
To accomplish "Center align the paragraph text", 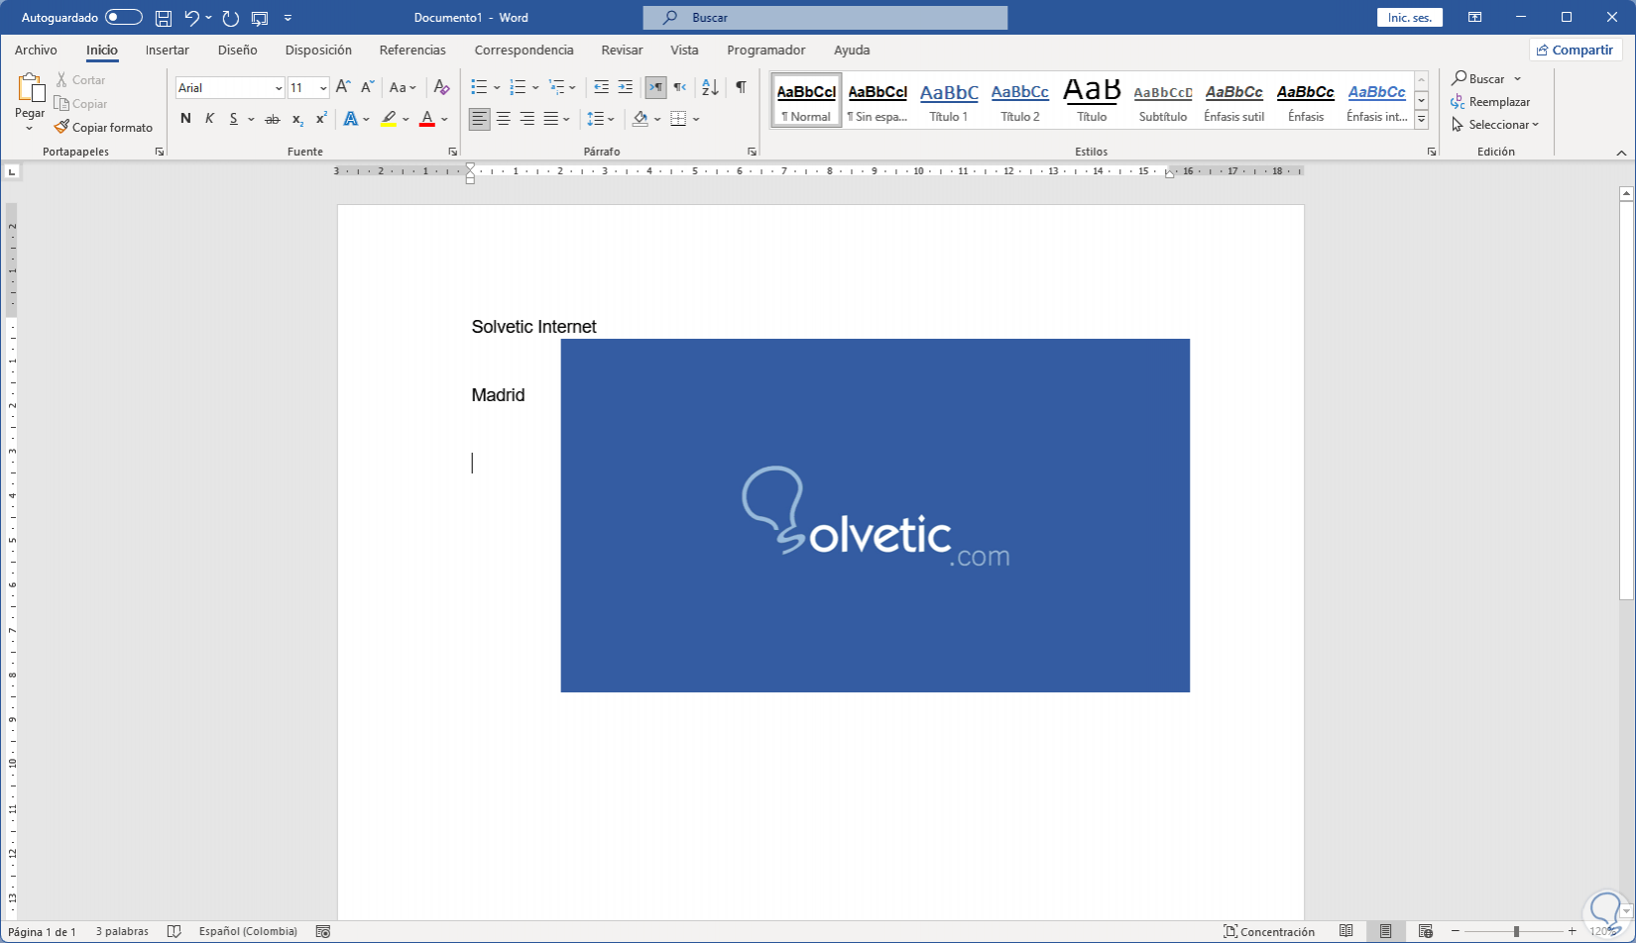I will click(x=504, y=119).
